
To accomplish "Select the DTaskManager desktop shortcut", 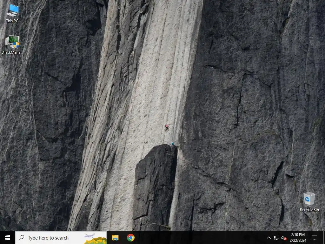I will 12,44.
